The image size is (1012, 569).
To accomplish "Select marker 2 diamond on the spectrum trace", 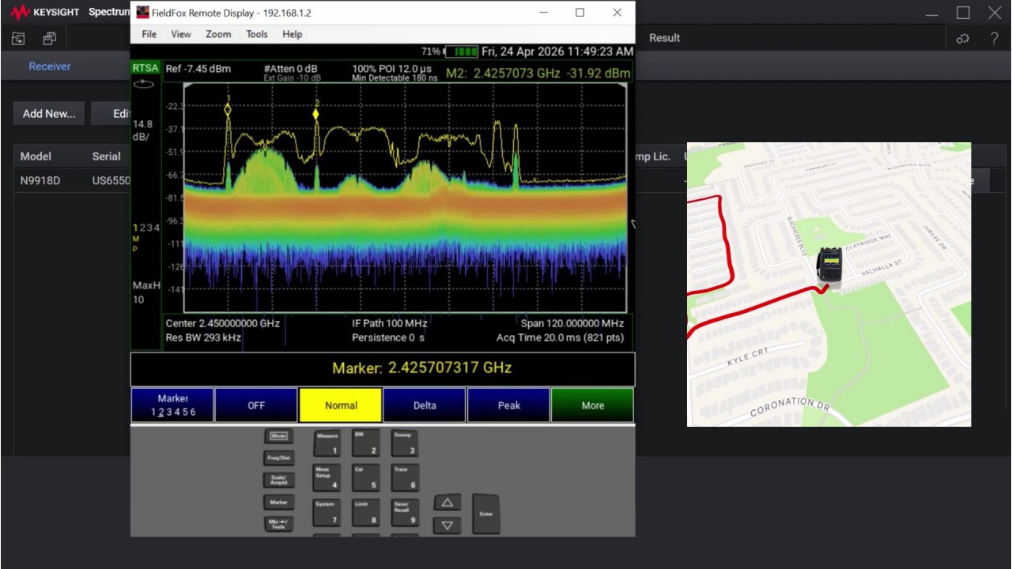I will (x=316, y=114).
